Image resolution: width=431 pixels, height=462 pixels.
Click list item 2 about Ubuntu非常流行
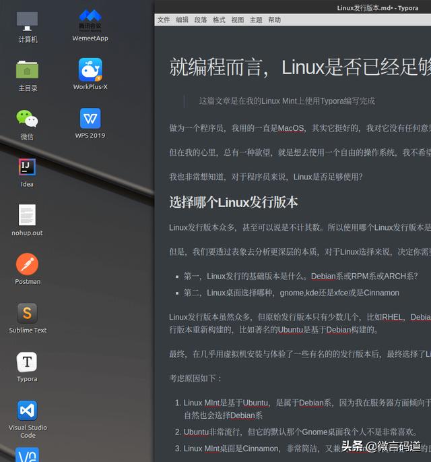coord(300,432)
